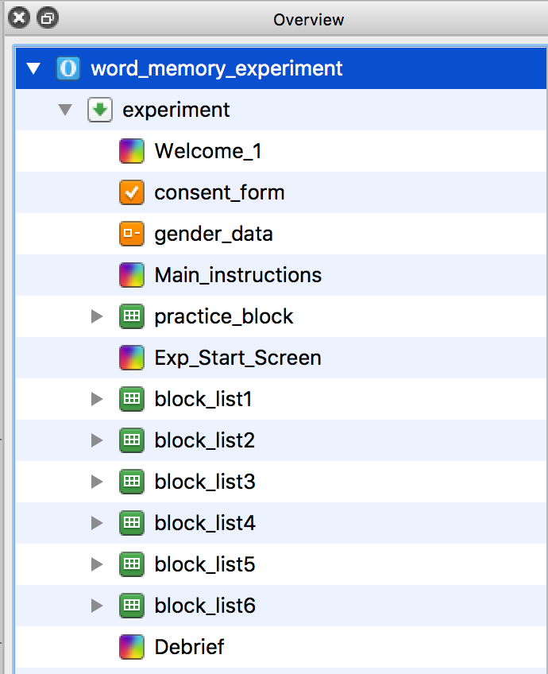Click the Welcome_1 sketchpad icon

point(131,151)
